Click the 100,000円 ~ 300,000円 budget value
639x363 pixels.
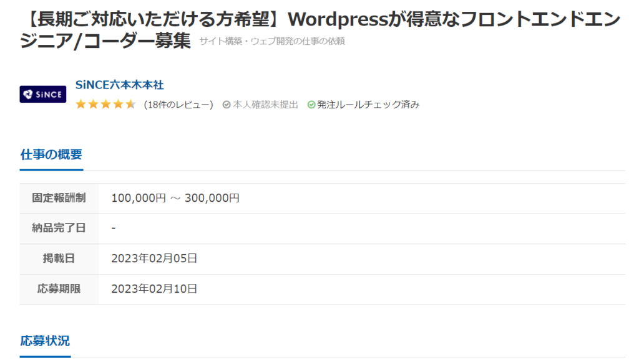tap(175, 198)
